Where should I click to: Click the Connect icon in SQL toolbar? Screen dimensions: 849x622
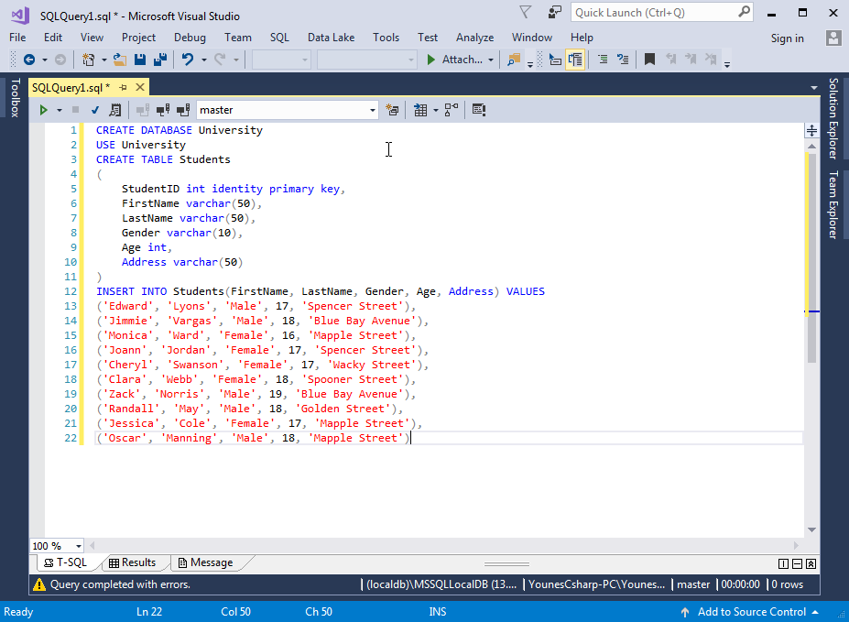point(143,110)
